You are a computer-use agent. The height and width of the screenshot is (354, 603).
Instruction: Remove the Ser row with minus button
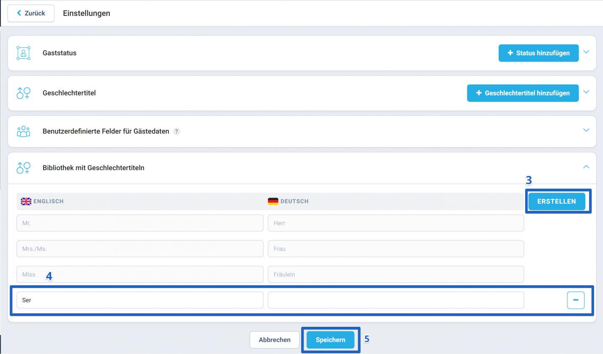click(576, 300)
